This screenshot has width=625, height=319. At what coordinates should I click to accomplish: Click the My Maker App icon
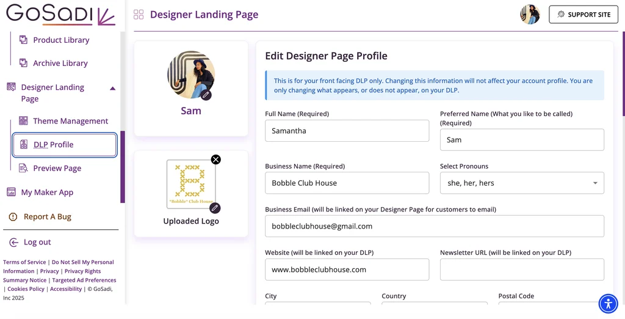(11, 192)
